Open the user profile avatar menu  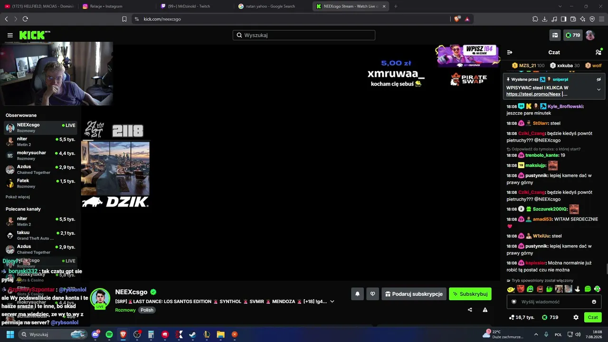590,35
